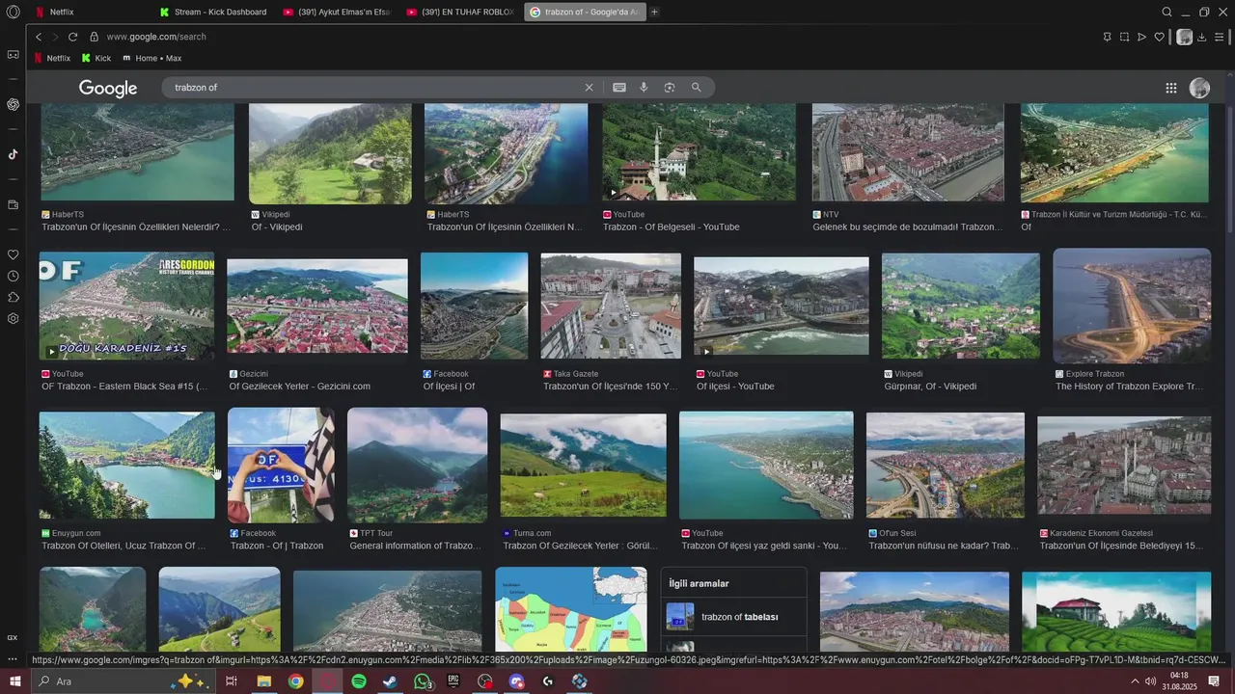This screenshot has height=694, width=1235.
Task: Open sidebar heart bookmarks icon
Action: click(13, 254)
